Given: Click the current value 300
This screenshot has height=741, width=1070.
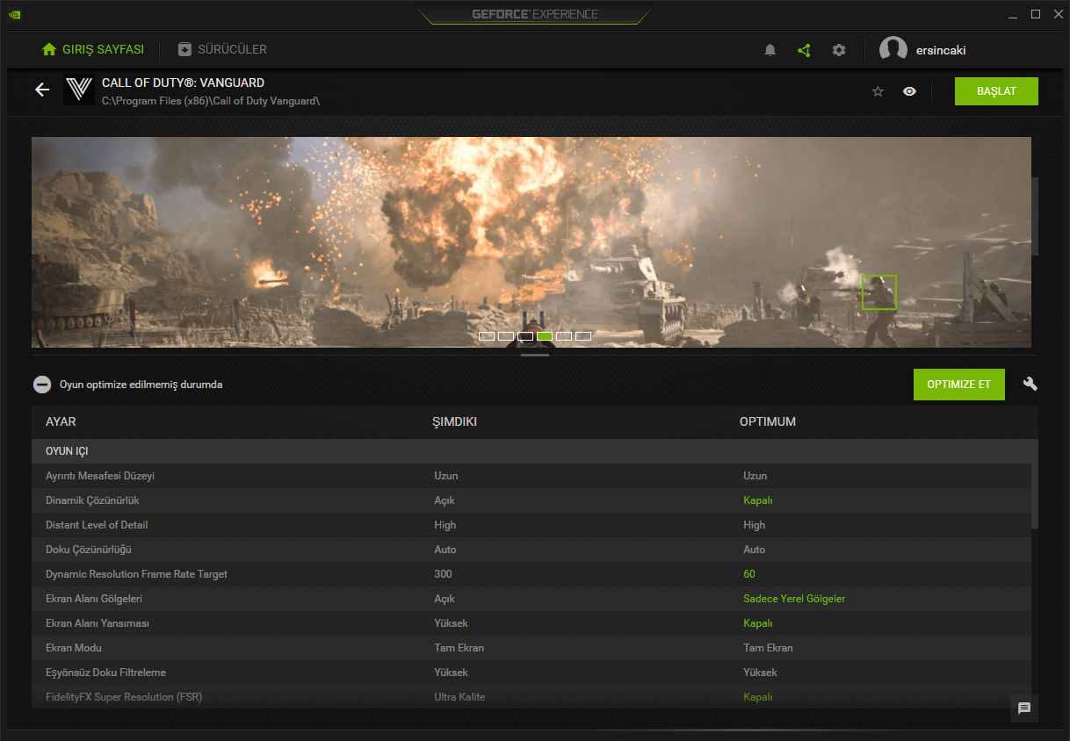Looking at the screenshot, I should tap(443, 574).
